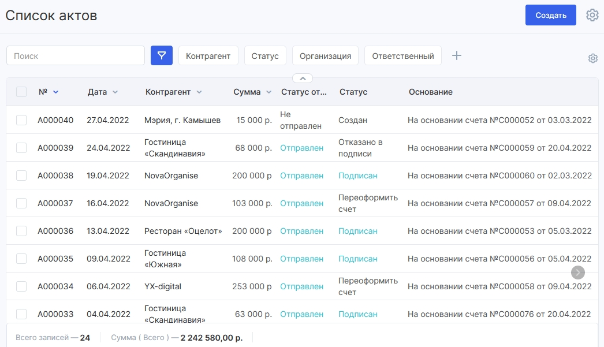This screenshot has width=604, height=347.
Task: Open the Сумма column dropdown arrow
Action: (x=269, y=92)
